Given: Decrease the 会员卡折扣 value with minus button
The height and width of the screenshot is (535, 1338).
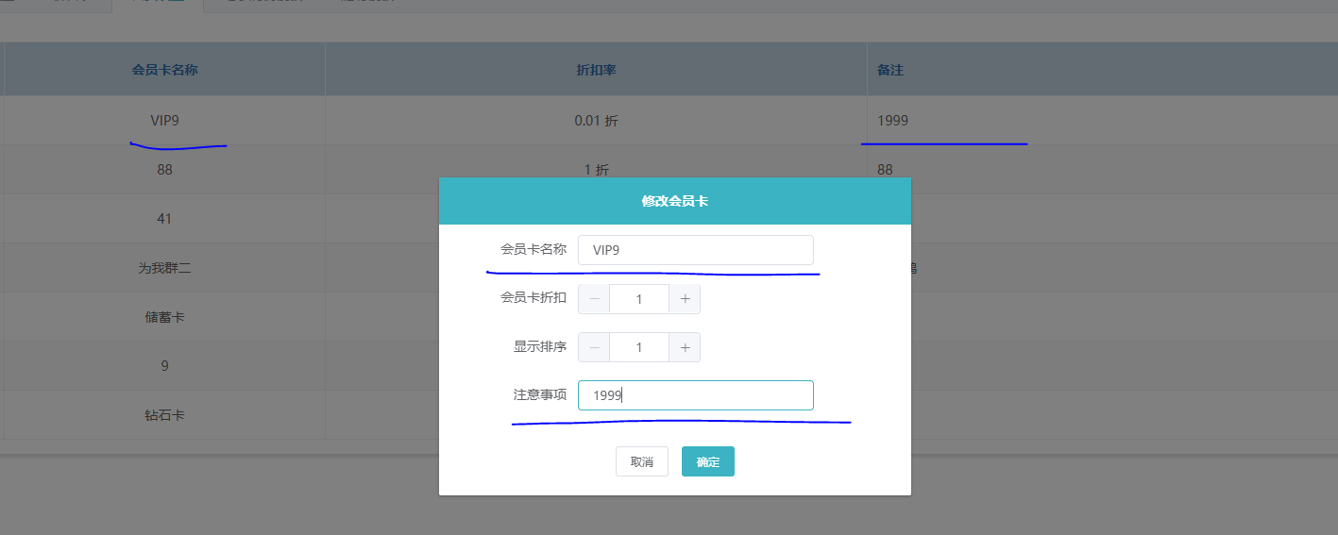Looking at the screenshot, I should (594, 299).
